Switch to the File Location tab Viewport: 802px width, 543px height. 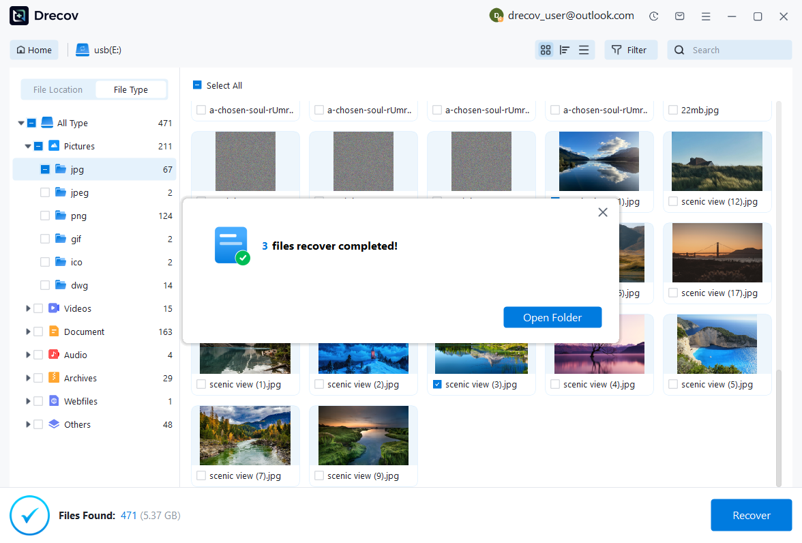coord(58,89)
